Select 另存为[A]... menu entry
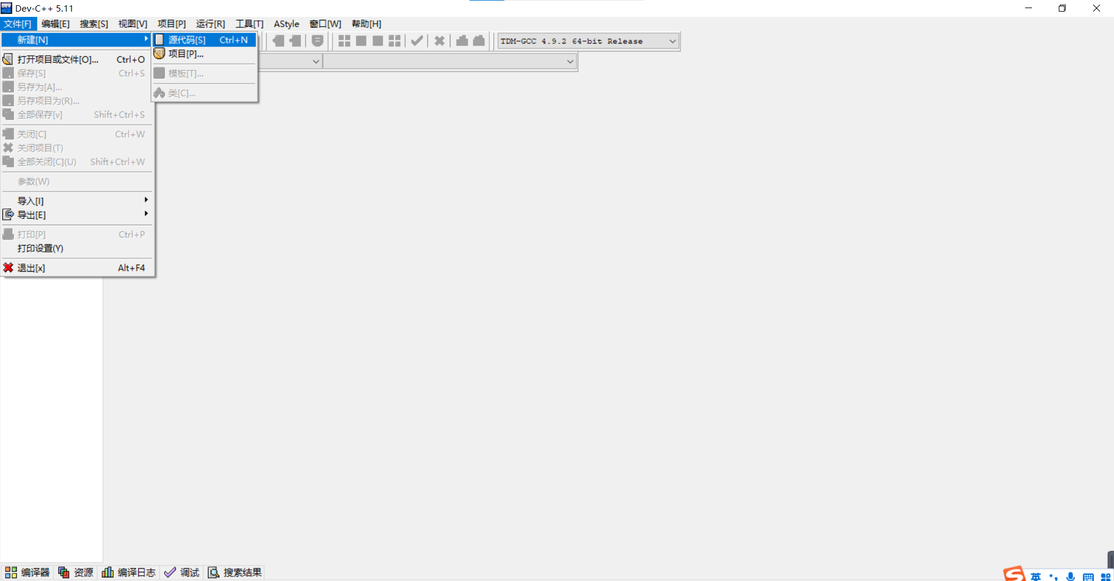The width and height of the screenshot is (1114, 581). point(77,87)
